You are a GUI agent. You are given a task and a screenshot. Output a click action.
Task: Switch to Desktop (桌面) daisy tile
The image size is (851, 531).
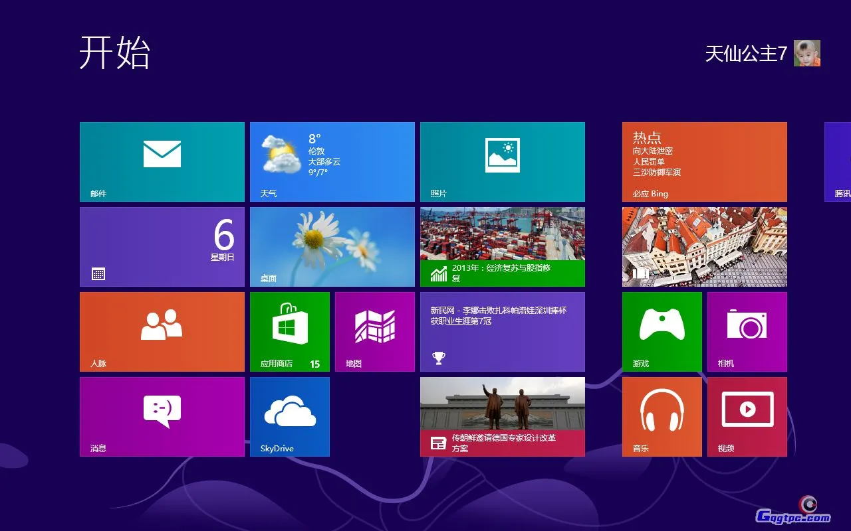[332, 246]
